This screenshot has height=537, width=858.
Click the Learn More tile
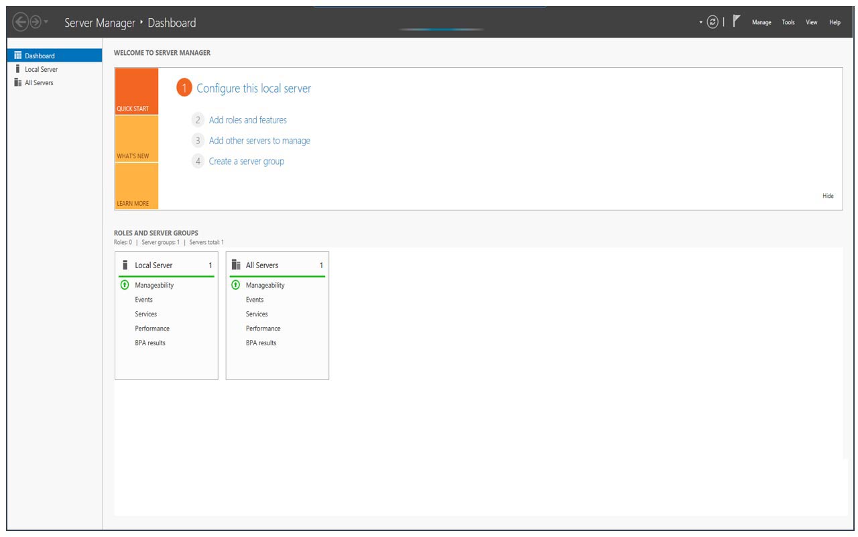pyautogui.click(x=137, y=186)
